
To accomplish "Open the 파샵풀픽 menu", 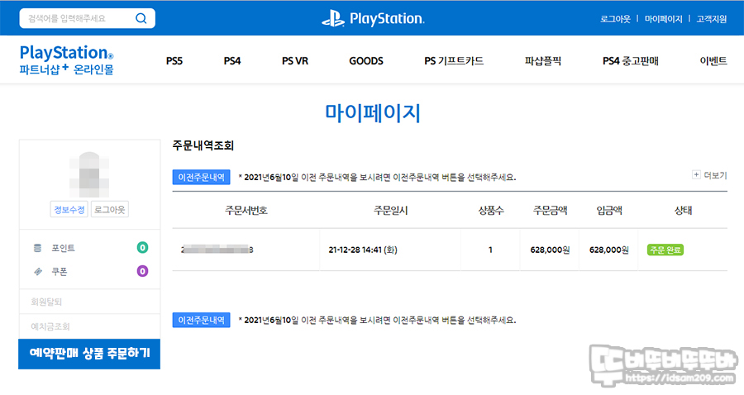I will 543,60.
